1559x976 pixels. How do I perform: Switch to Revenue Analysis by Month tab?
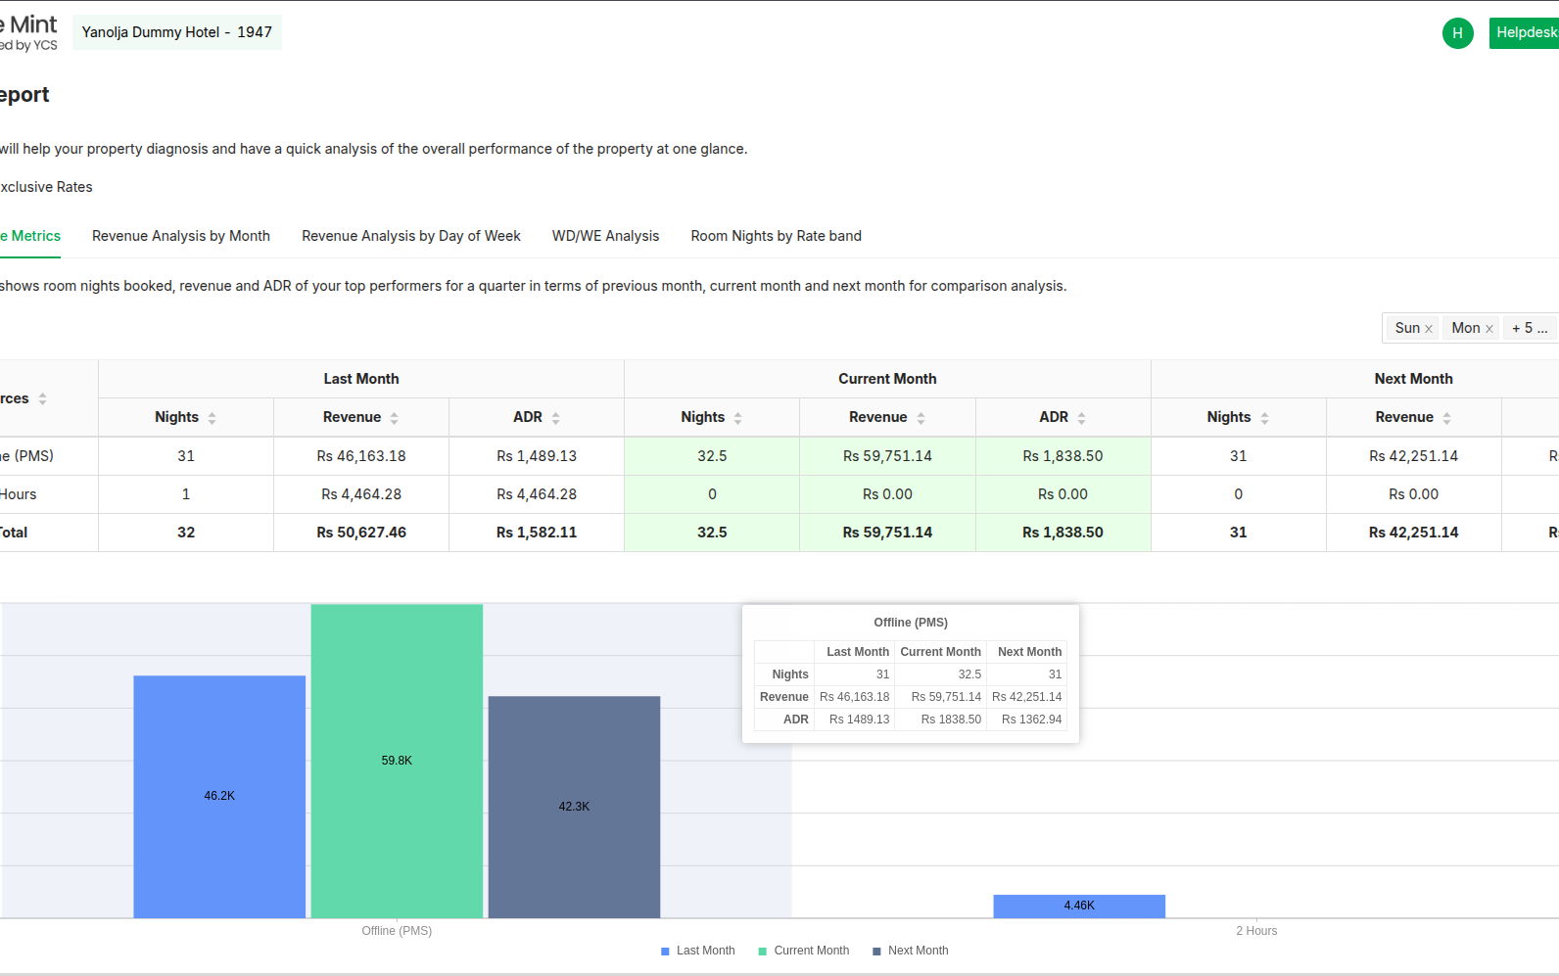[181, 236]
